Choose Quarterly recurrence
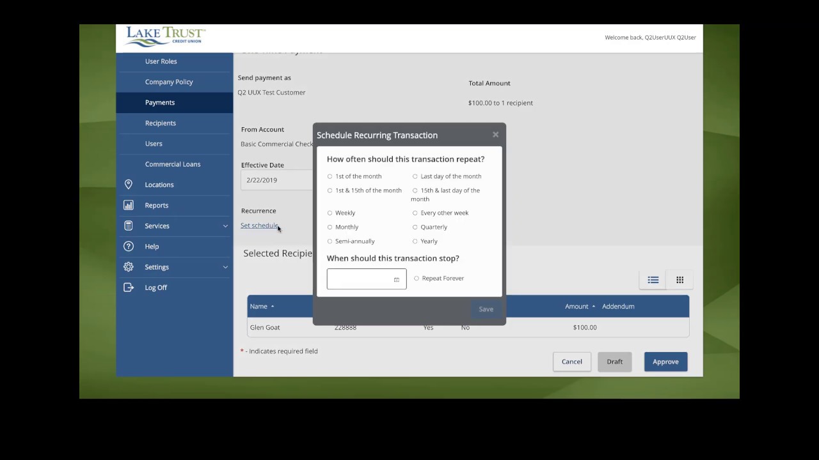The height and width of the screenshot is (460, 819). point(415,227)
